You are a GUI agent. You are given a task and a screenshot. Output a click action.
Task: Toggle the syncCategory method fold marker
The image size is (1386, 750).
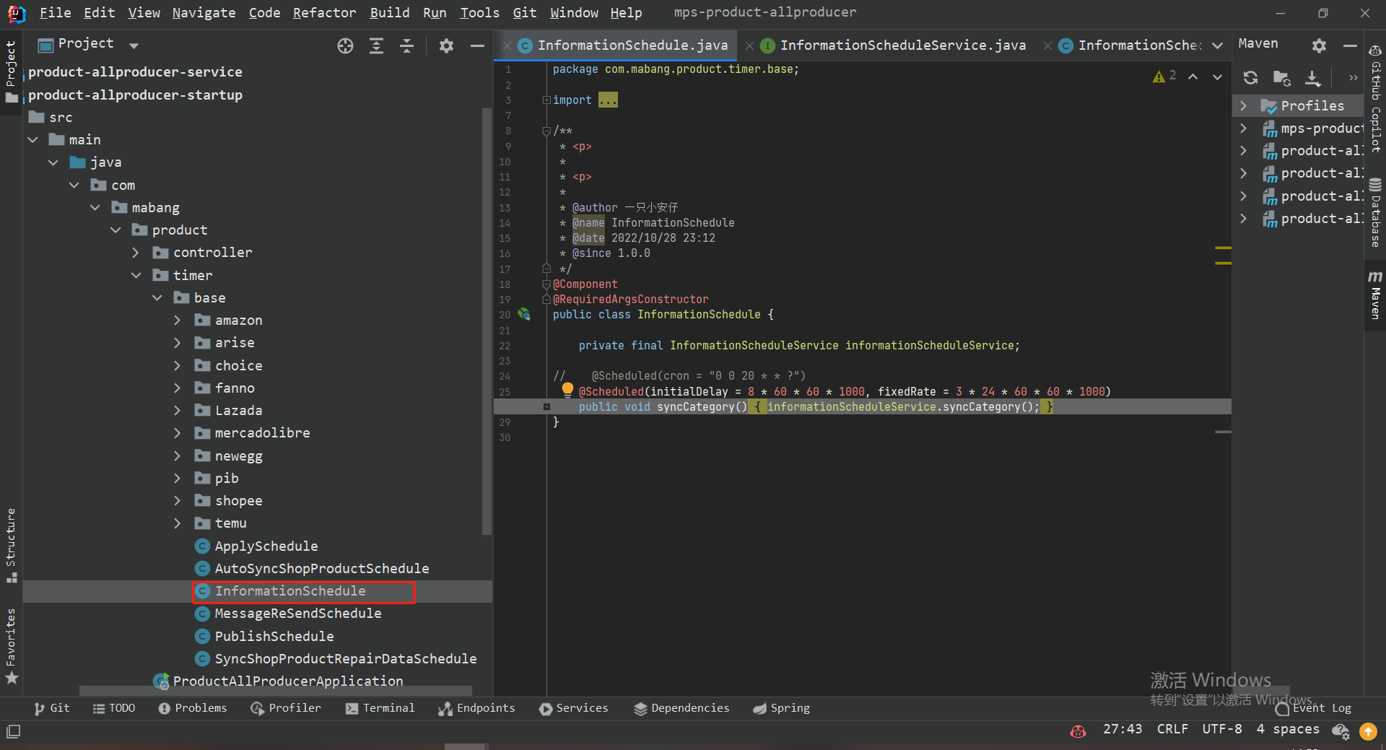click(546, 407)
